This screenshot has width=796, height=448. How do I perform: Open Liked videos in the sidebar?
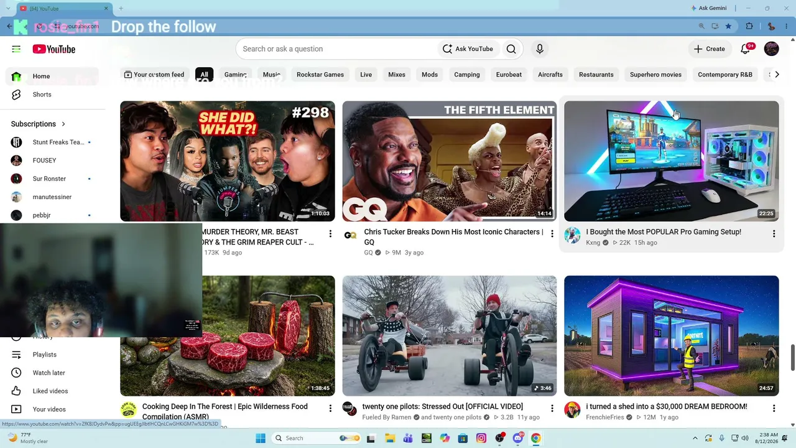tap(52, 391)
